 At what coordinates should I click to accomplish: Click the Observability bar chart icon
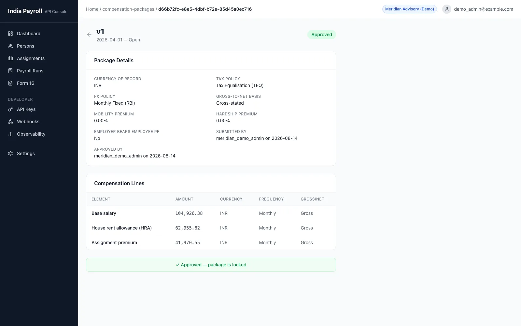[10, 134]
